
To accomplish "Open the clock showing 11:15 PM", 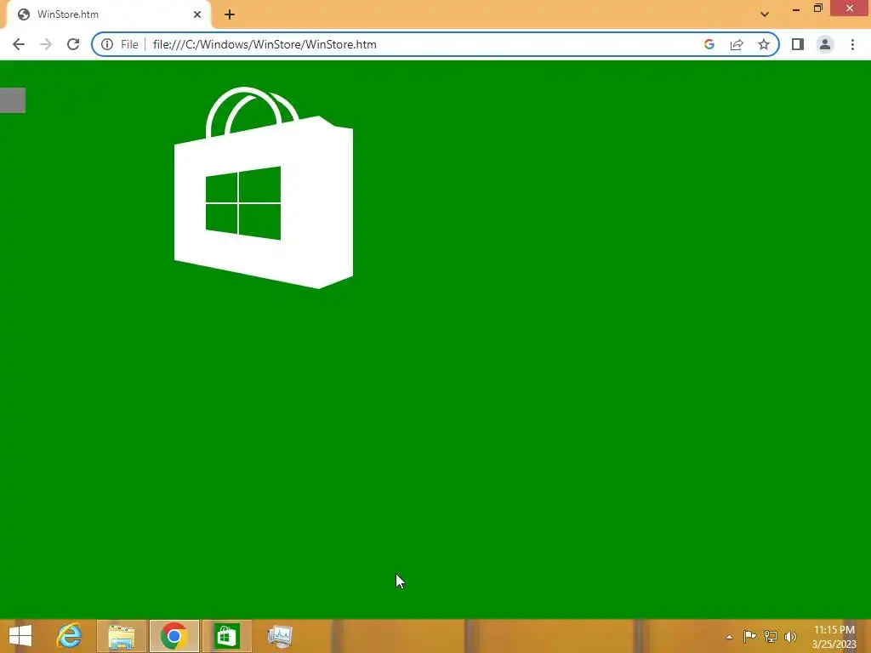I will [834, 637].
